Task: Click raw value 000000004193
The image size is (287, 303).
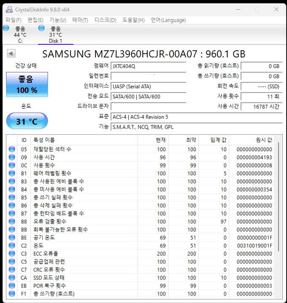Action: pyautogui.click(x=254, y=157)
